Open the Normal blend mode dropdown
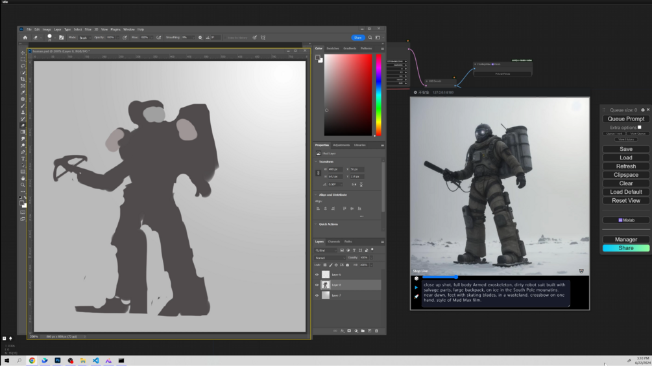The width and height of the screenshot is (652, 366). click(330, 257)
